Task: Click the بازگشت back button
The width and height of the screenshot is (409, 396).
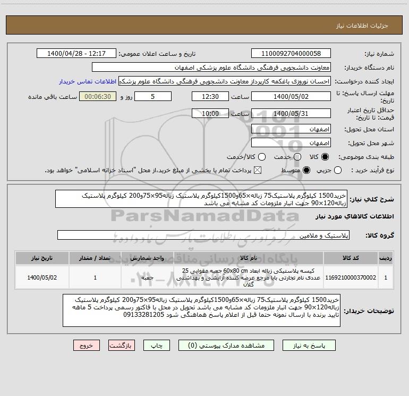Action: click(x=122, y=346)
